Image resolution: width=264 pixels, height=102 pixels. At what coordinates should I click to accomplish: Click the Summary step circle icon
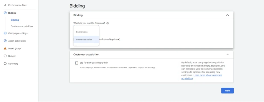pyautogui.click(x=5, y=64)
